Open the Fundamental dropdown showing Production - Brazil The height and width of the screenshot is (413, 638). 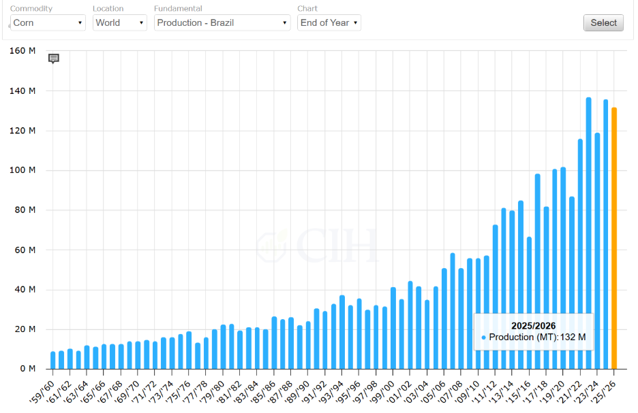click(x=222, y=22)
